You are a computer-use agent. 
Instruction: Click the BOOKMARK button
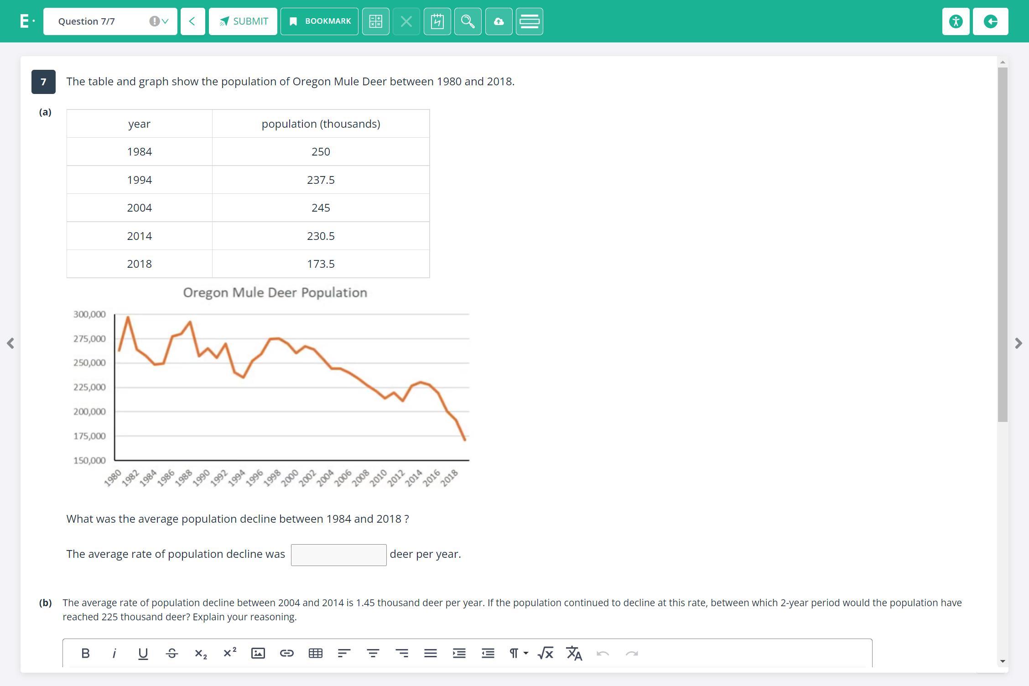point(319,21)
